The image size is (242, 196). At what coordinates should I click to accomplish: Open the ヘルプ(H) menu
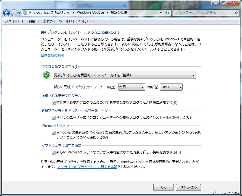point(86,21)
